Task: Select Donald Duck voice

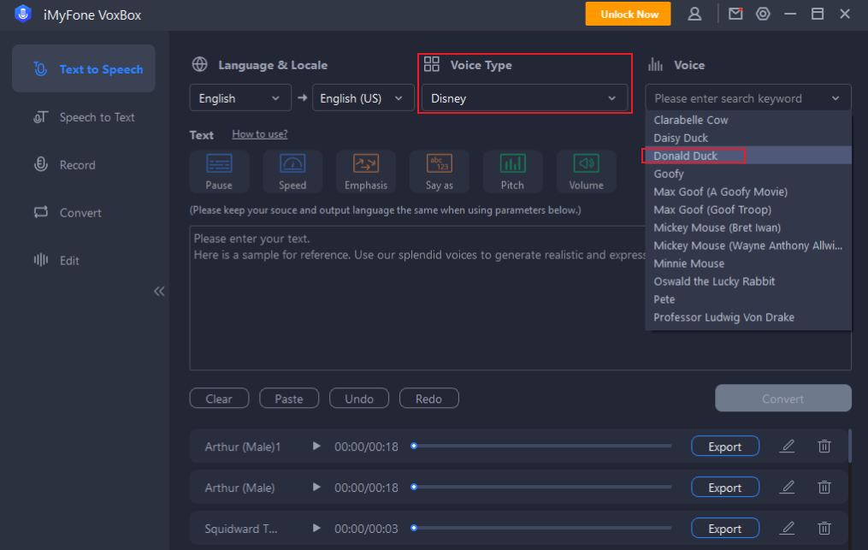Action: point(748,156)
